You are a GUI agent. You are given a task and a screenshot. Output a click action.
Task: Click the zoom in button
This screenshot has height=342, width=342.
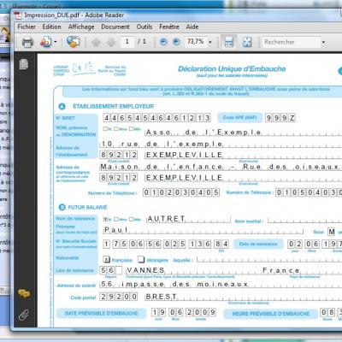click(x=176, y=42)
